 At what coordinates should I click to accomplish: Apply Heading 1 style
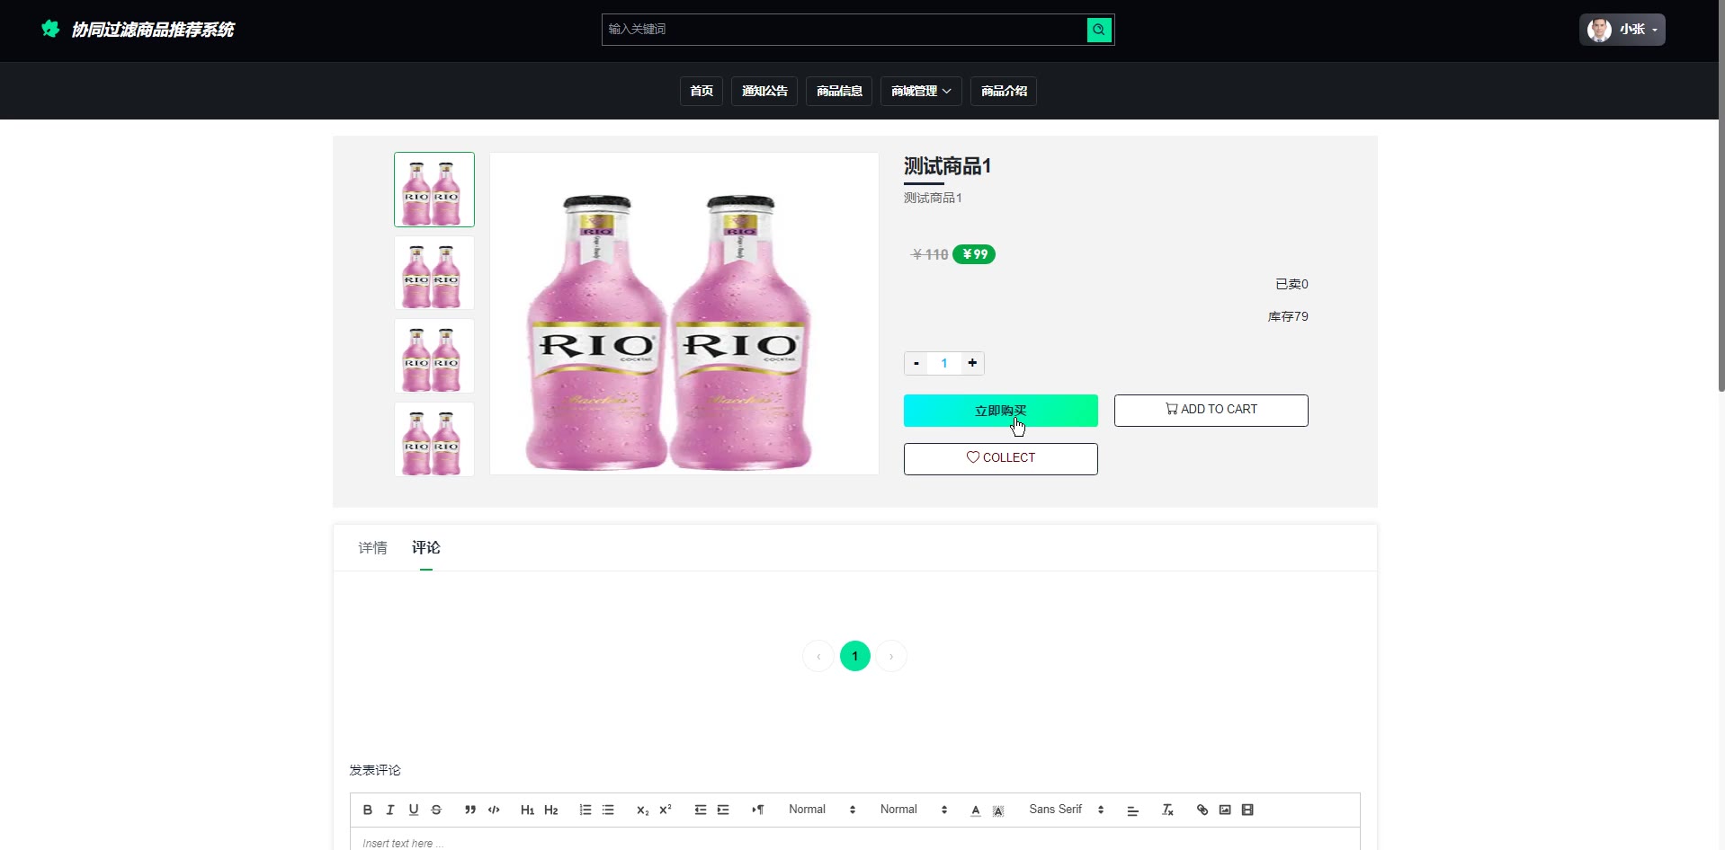(527, 810)
